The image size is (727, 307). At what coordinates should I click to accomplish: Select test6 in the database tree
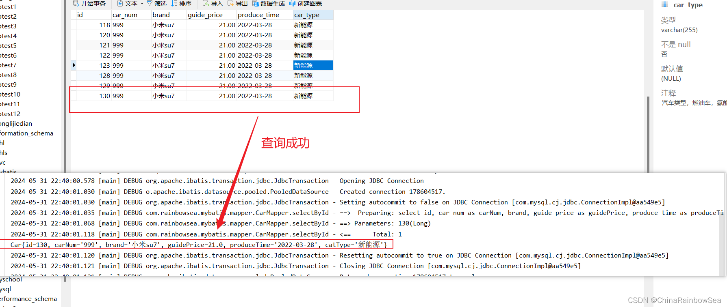pos(8,56)
